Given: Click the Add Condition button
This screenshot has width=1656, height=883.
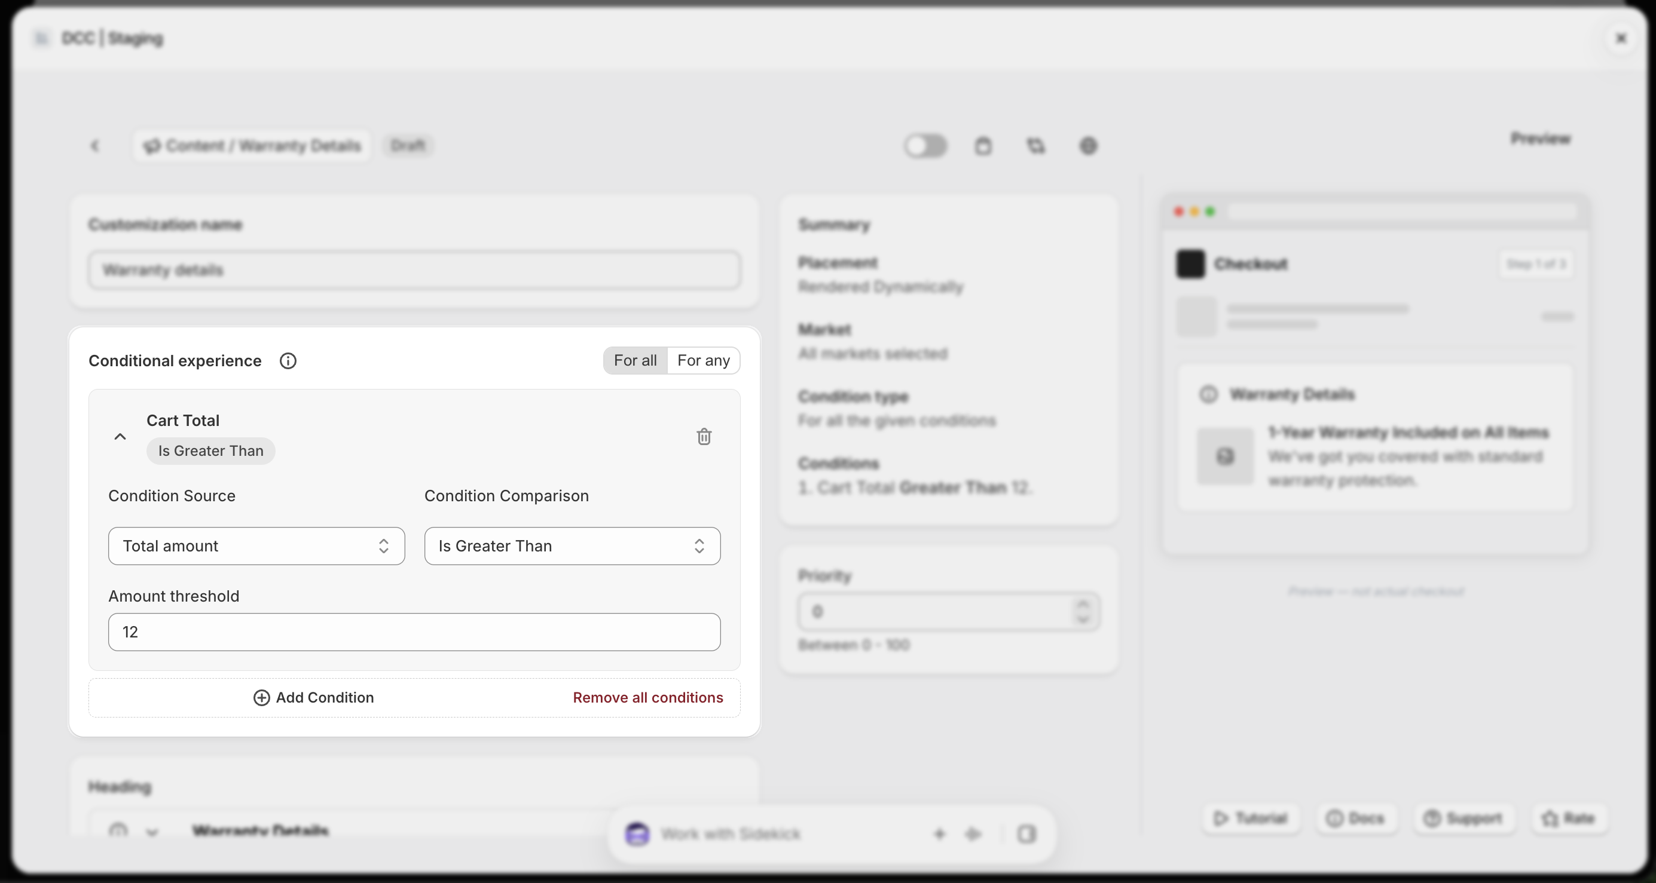Looking at the screenshot, I should [x=314, y=697].
